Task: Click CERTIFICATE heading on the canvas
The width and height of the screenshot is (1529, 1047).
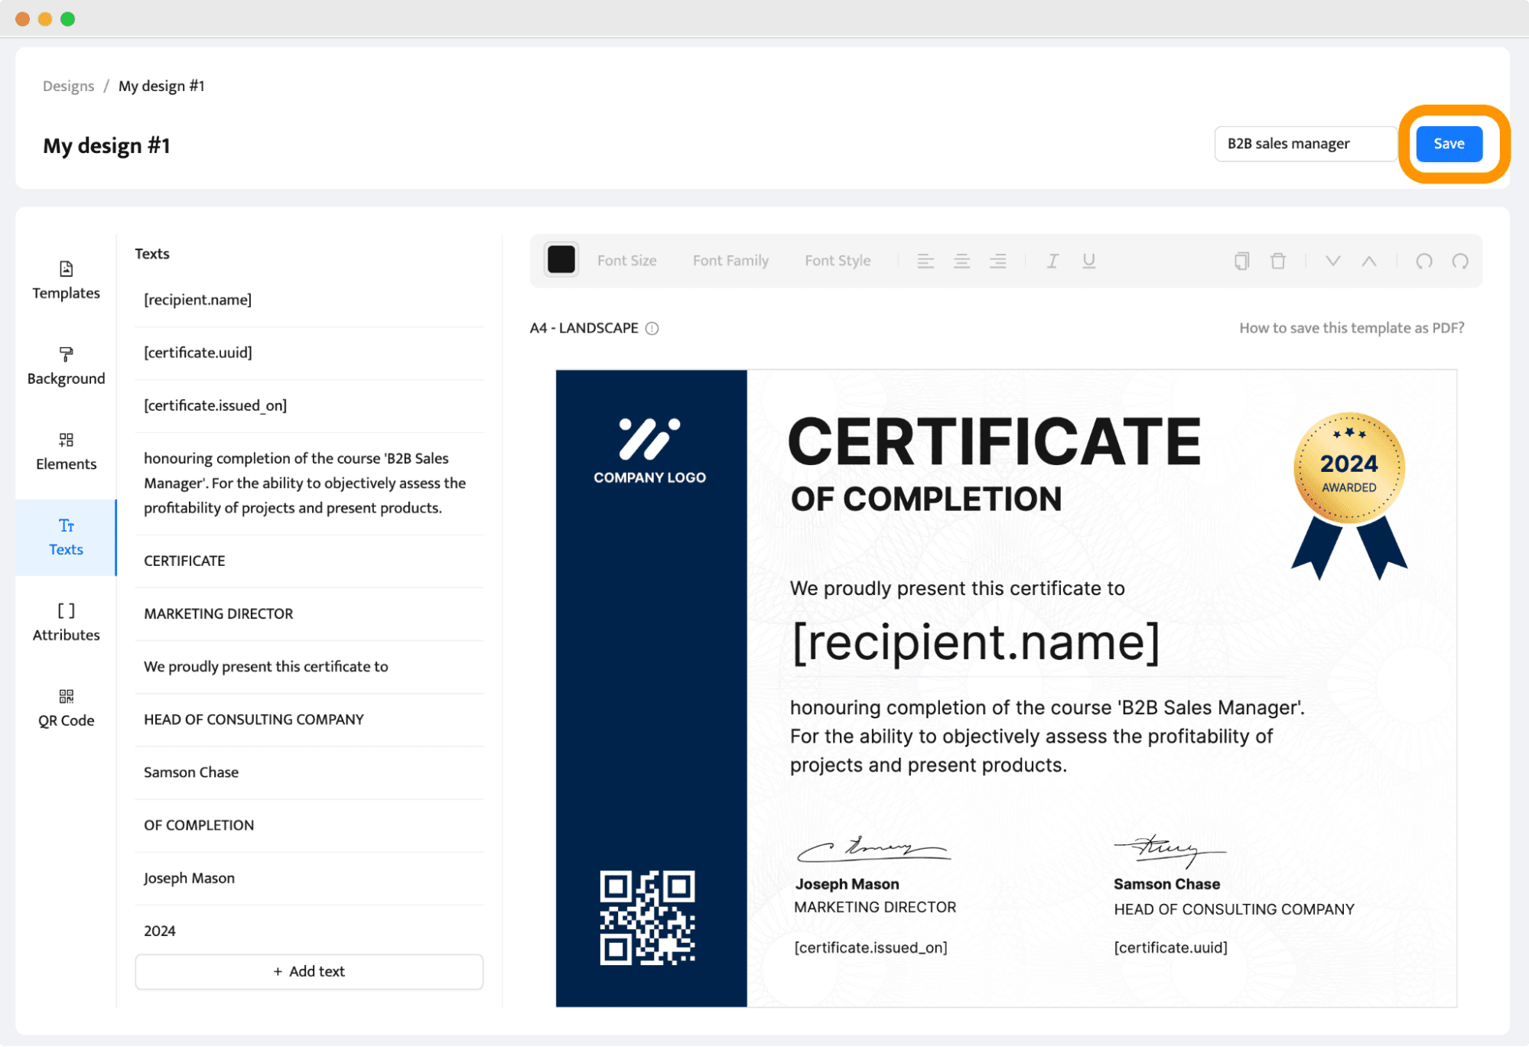Action: click(x=994, y=441)
